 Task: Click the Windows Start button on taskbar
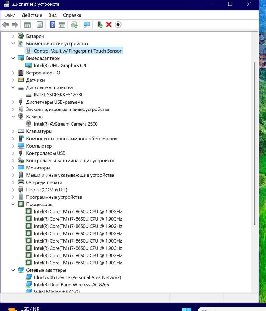pyautogui.click(x=187, y=309)
